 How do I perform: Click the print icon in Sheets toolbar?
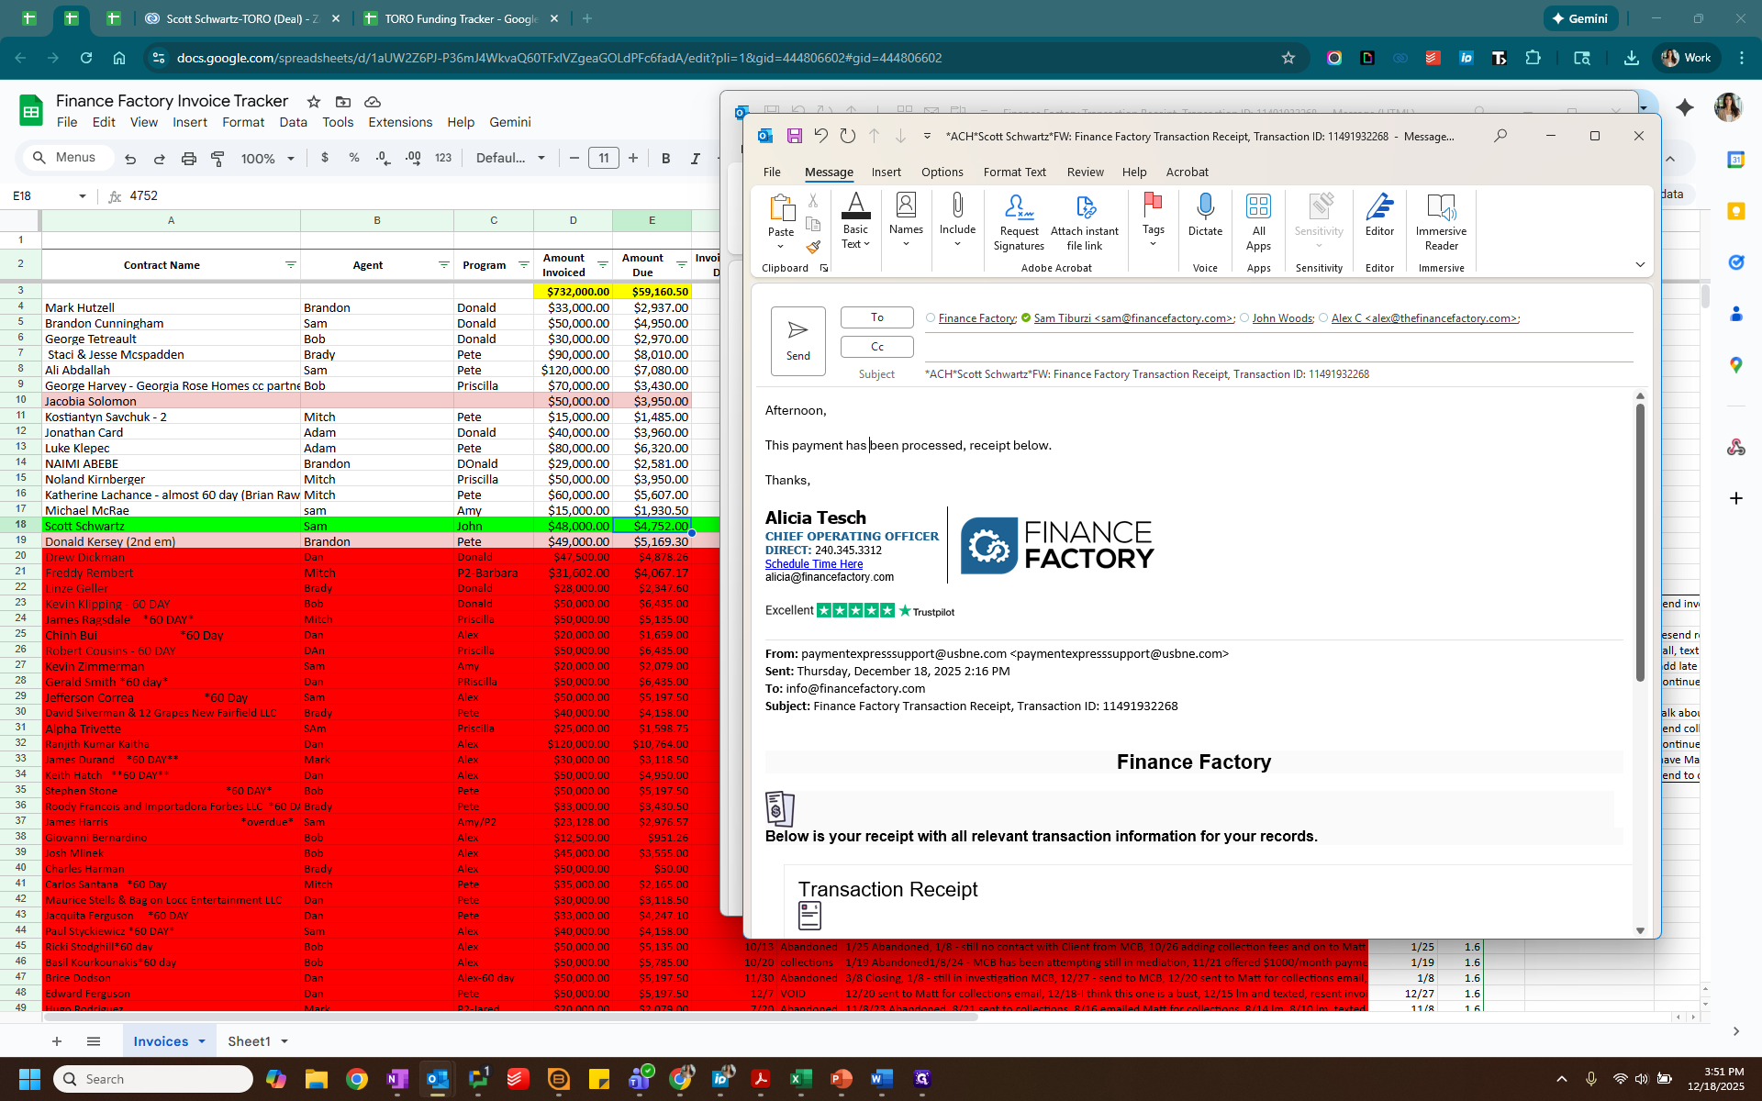click(188, 159)
